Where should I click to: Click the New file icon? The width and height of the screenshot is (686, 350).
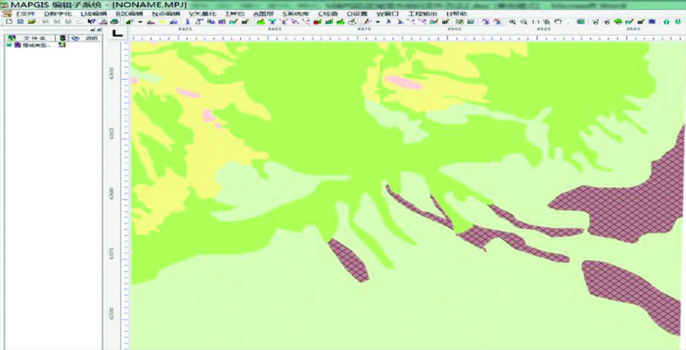[9, 22]
